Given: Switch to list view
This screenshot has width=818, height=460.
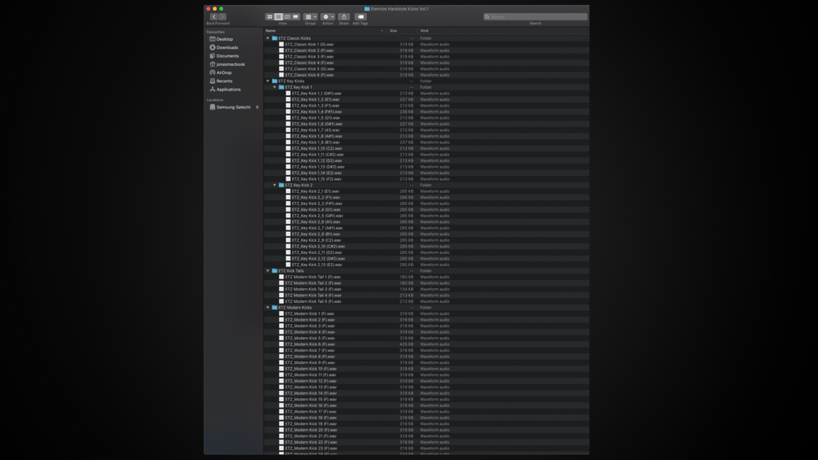Looking at the screenshot, I should (278, 16).
